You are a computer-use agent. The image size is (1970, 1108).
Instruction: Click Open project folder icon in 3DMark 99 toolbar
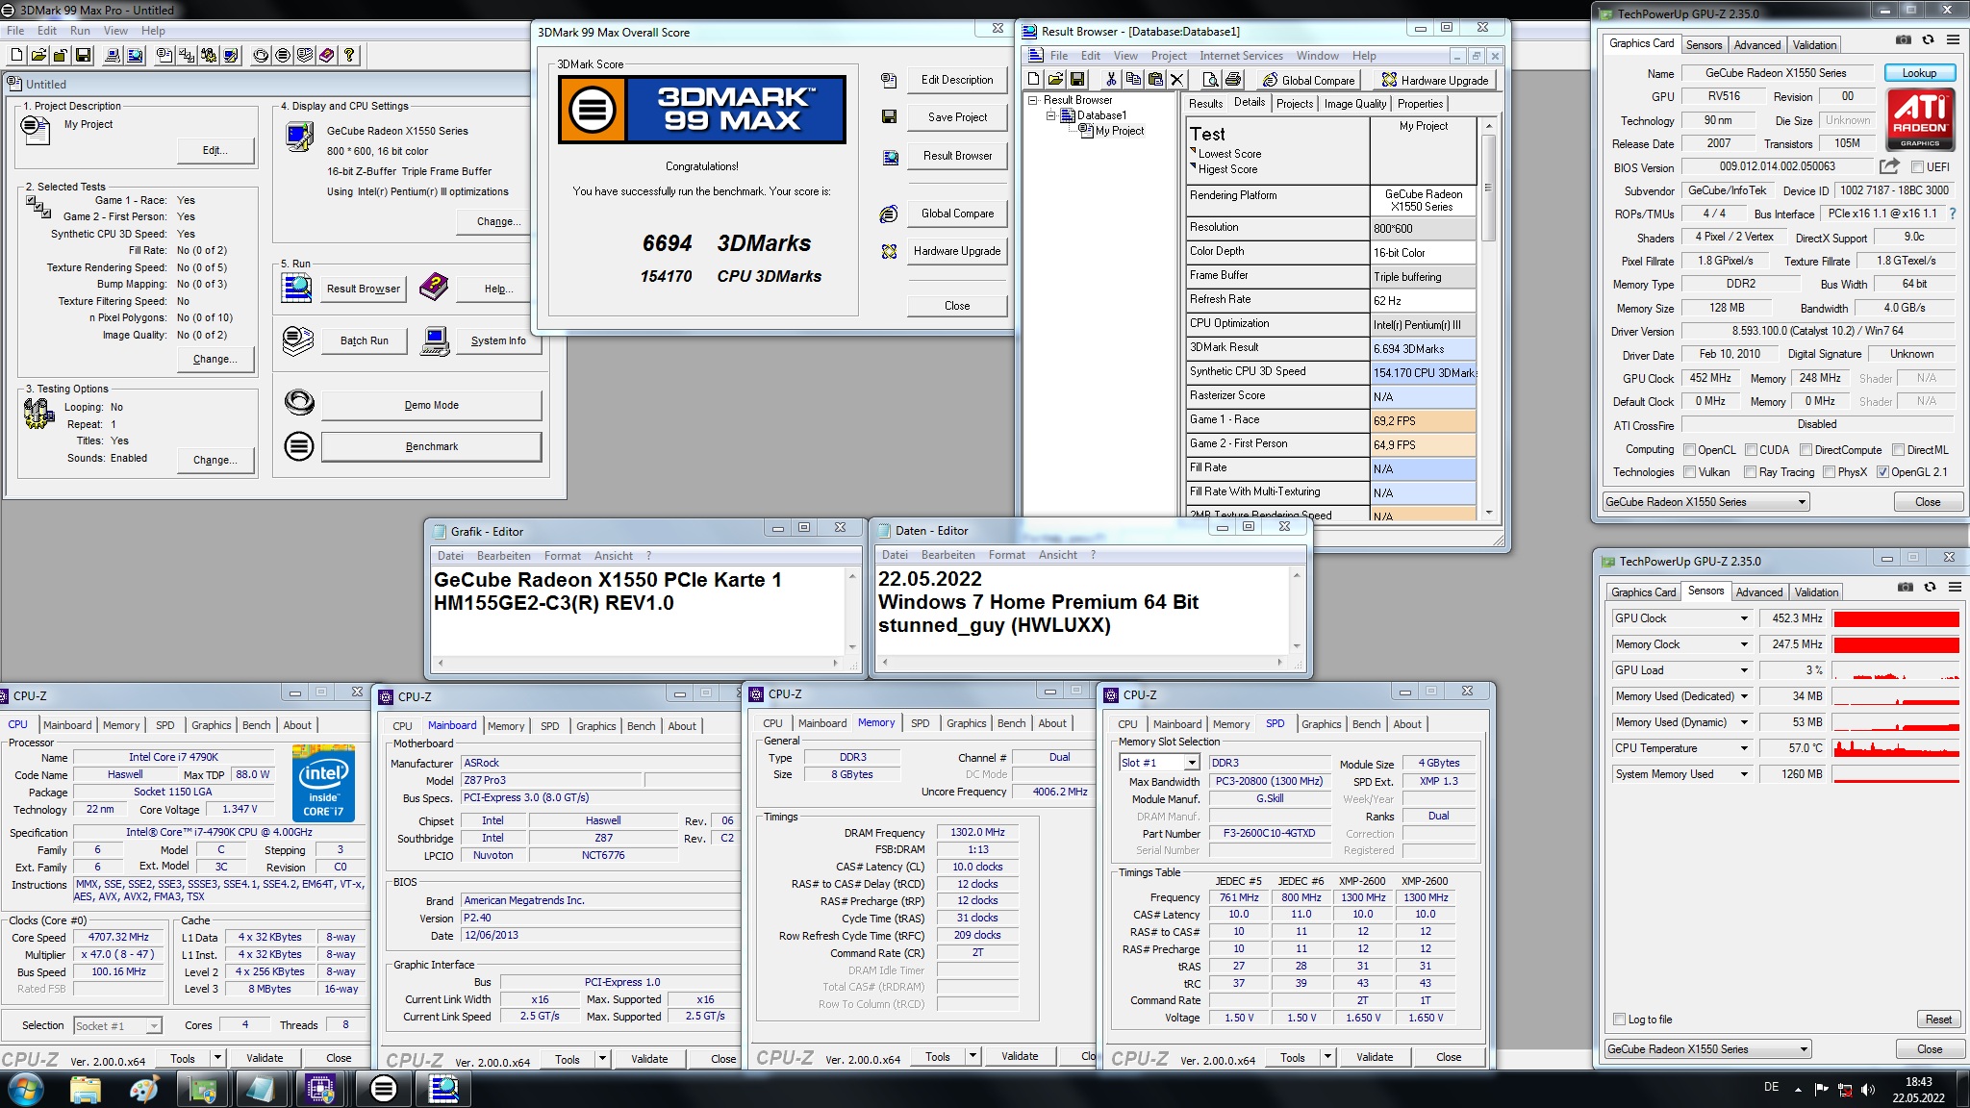point(38,55)
